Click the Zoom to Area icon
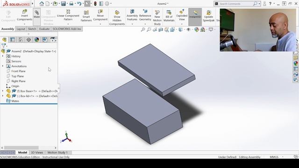This screenshot has height=168, width=299. (149, 29)
